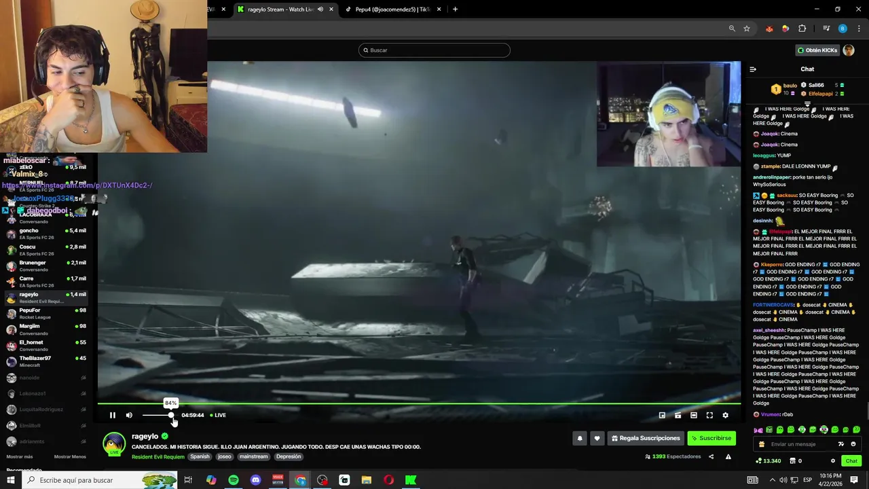Open Discord from taskbar
The height and width of the screenshot is (489, 869).
click(256, 480)
